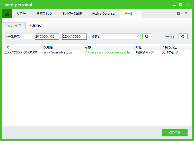Open the Active Defense tab

pos(103,14)
